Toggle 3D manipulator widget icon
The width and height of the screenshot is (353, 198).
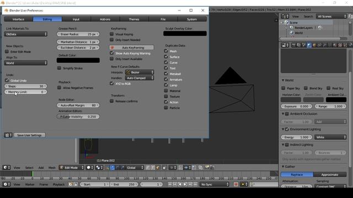coord(107,167)
